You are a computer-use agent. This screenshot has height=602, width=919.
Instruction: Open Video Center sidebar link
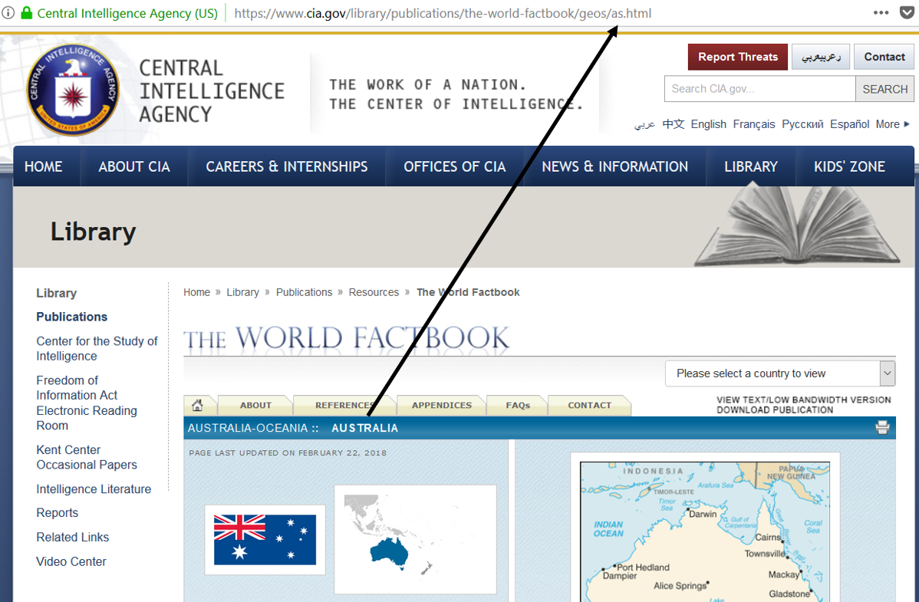[x=71, y=561]
